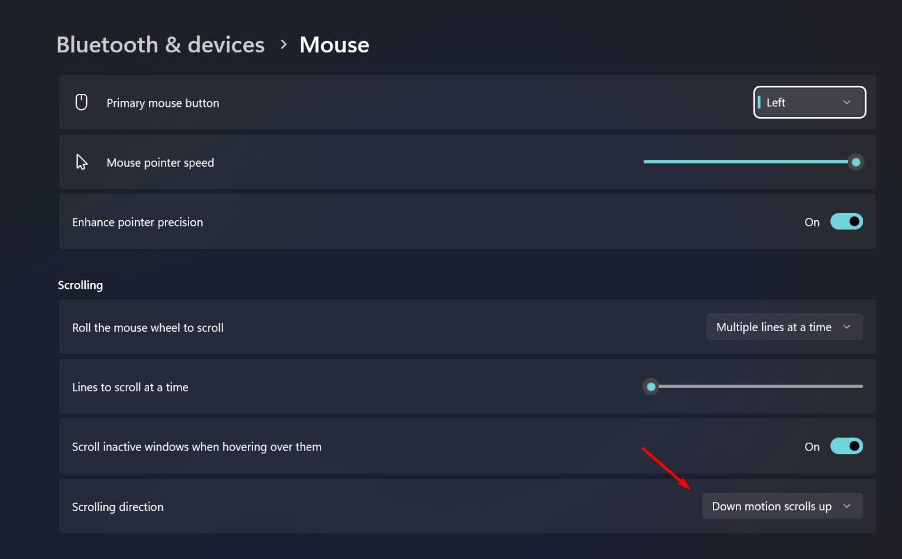Click the Mouse page title in breadcrumb
This screenshot has width=902, height=559.
(334, 45)
